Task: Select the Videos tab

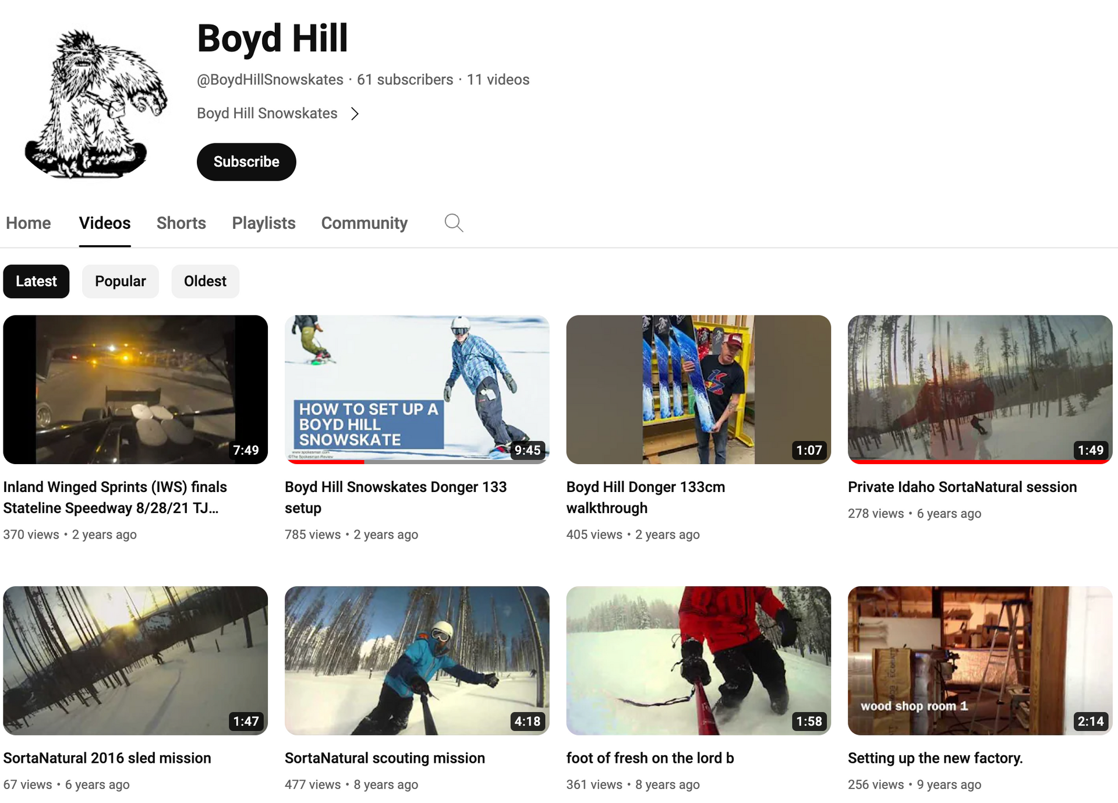Action: click(105, 223)
